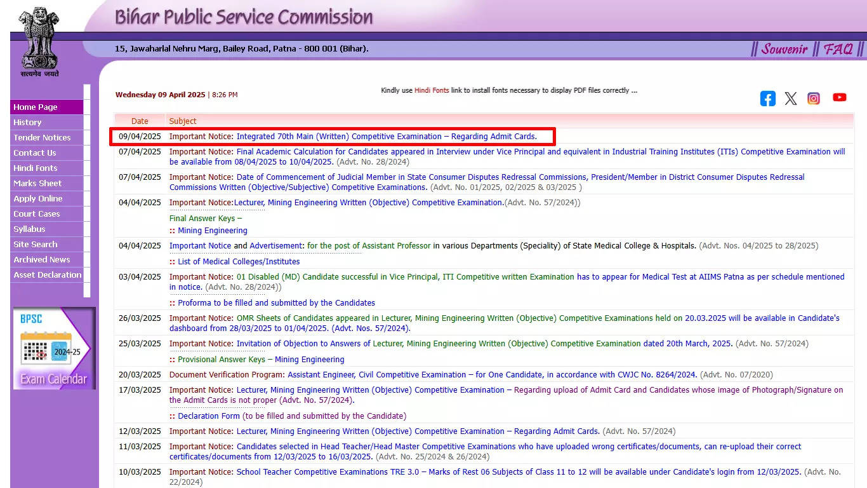This screenshot has width=867, height=488.
Task: Open the 2024-25 Exam Calendar banner
Action: pyautogui.click(x=54, y=348)
